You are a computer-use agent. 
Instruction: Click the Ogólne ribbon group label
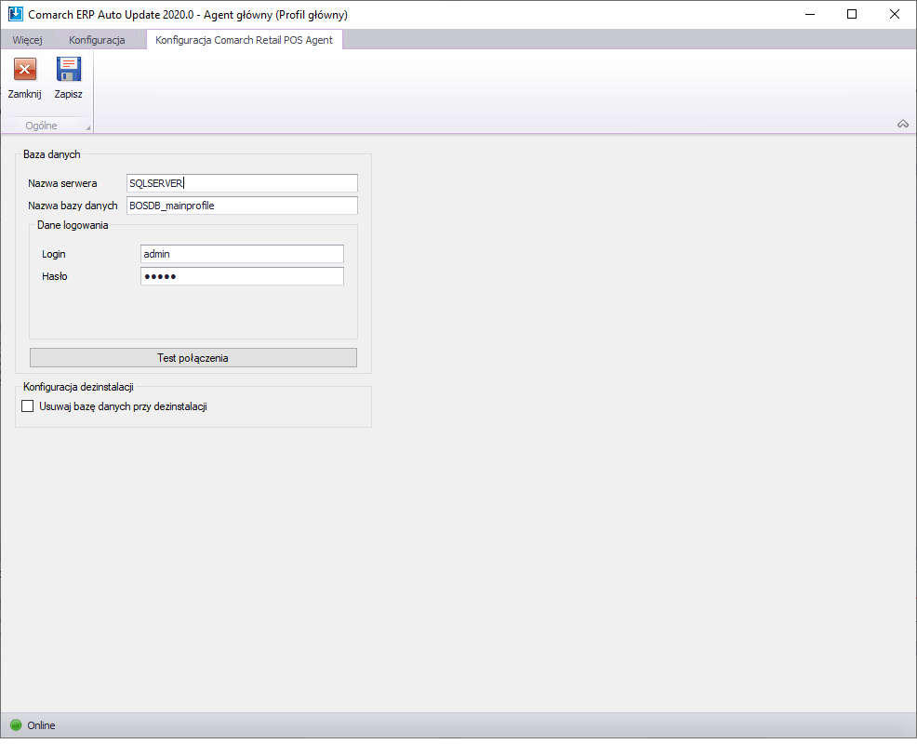coord(41,126)
